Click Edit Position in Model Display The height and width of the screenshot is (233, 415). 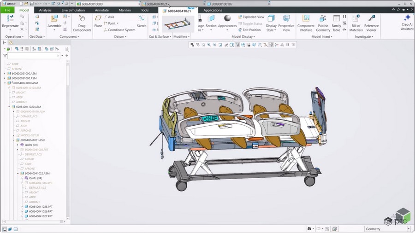(249, 30)
